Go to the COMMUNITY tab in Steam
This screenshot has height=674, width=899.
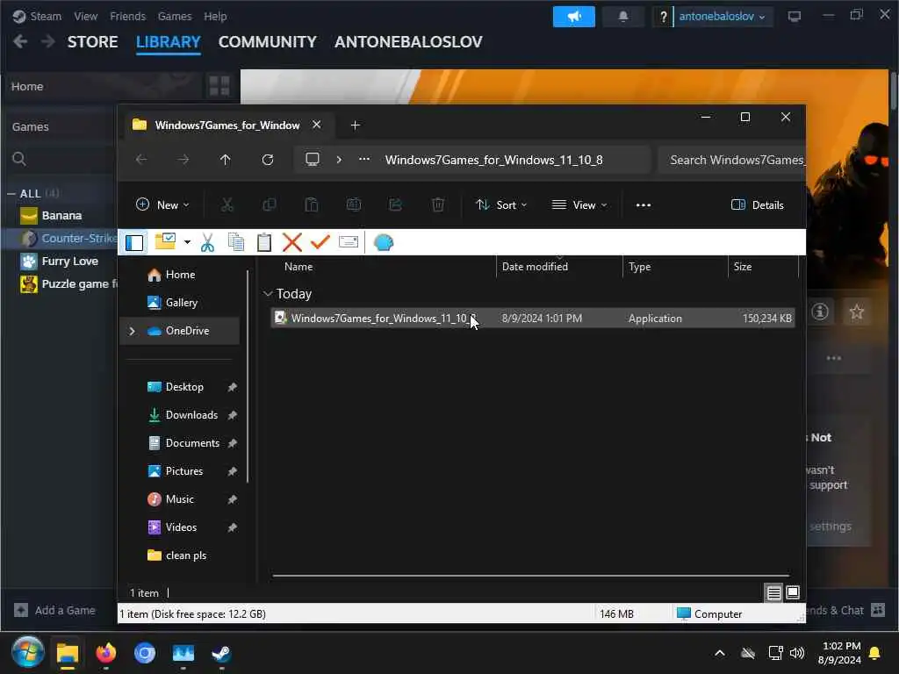[x=267, y=42]
